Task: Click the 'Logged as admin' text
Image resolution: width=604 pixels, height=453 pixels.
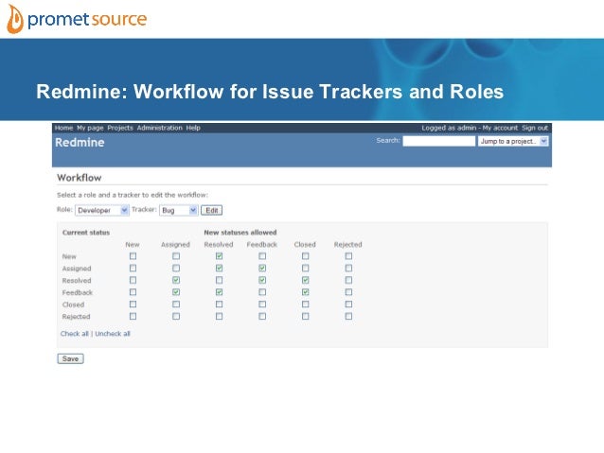Action: click(449, 128)
